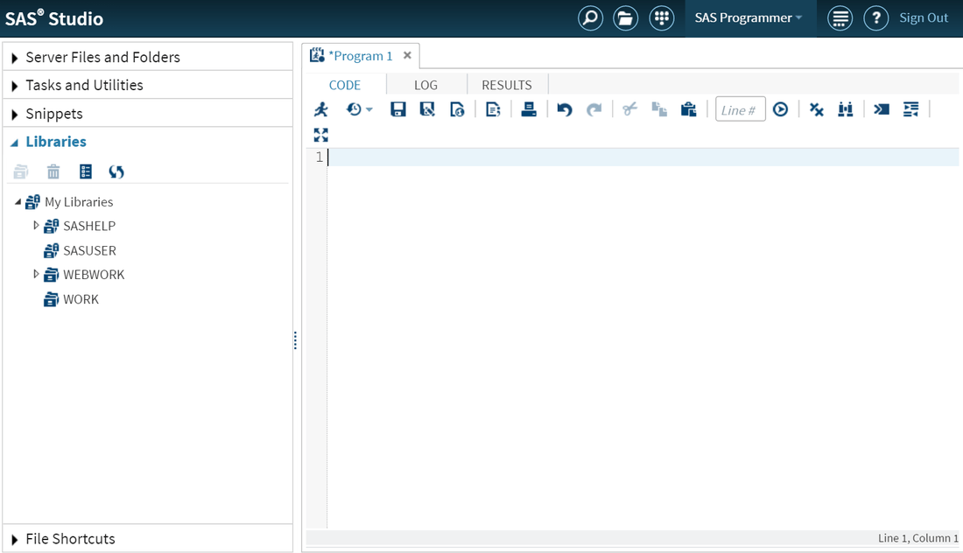Switch to the LOG tab
Image resolution: width=963 pixels, height=553 pixels.
pos(425,85)
